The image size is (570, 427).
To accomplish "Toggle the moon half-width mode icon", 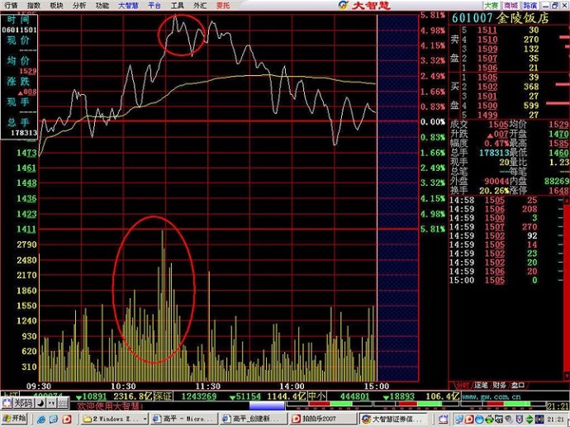I will [40, 403].
